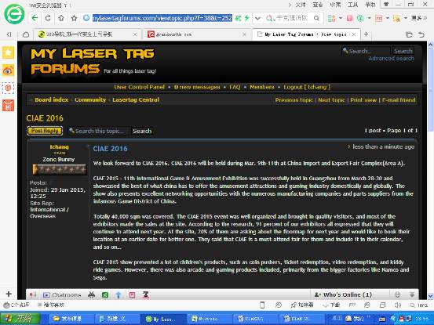Click the Post Reply button

point(45,131)
